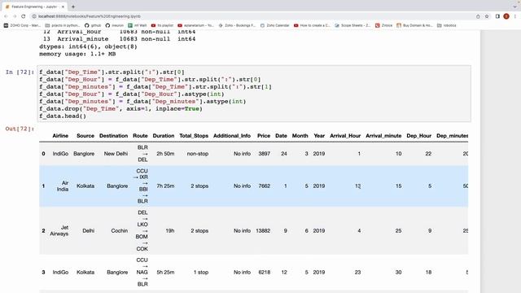Click the Out[72] output prompt
The height and width of the screenshot is (293, 521).
click(x=20, y=129)
